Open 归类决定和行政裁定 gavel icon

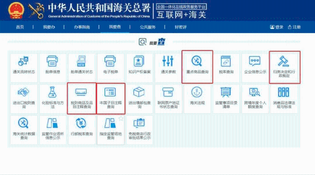[283, 61]
